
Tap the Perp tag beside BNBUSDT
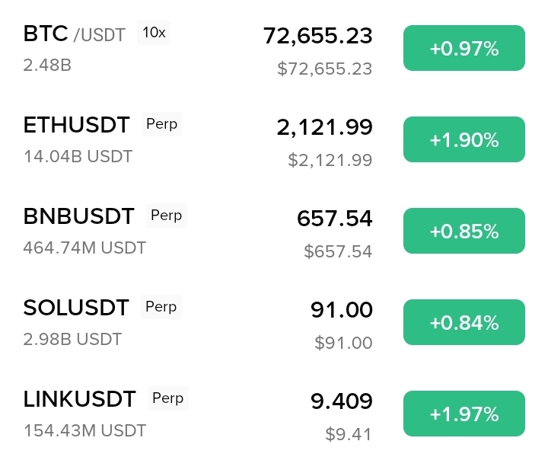(167, 216)
